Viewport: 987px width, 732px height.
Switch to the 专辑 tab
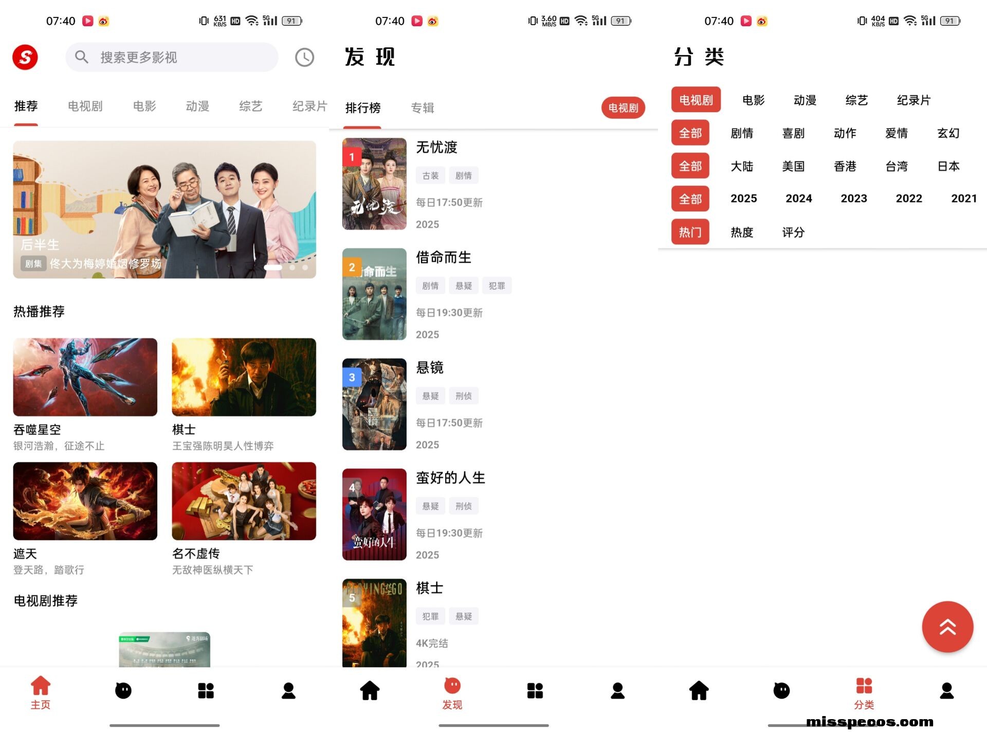tap(423, 108)
